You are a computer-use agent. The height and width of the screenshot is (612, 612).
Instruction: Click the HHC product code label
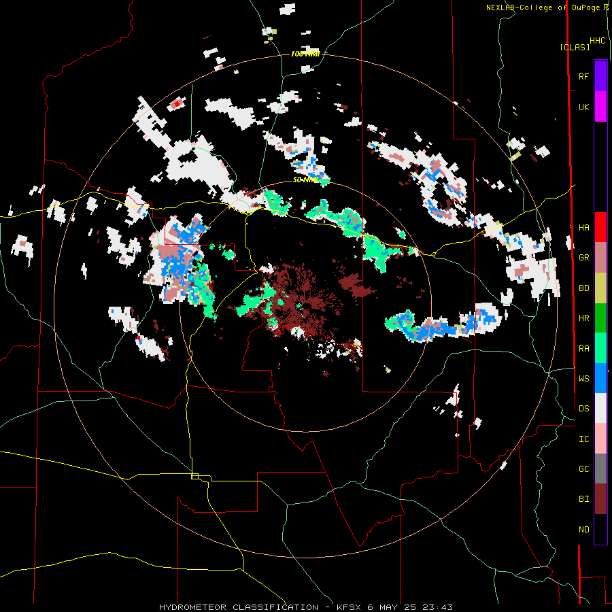click(597, 41)
